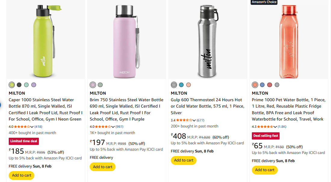Select grey-green swatch for Brim 750 bottle

coord(100,85)
